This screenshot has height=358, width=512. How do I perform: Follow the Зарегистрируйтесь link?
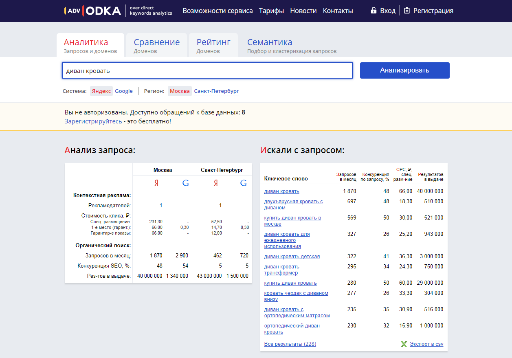coord(92,121)
